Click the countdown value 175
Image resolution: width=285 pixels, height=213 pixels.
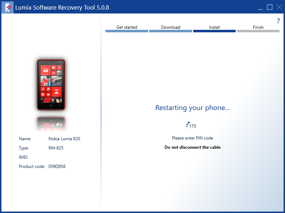[x=192, y=126]
